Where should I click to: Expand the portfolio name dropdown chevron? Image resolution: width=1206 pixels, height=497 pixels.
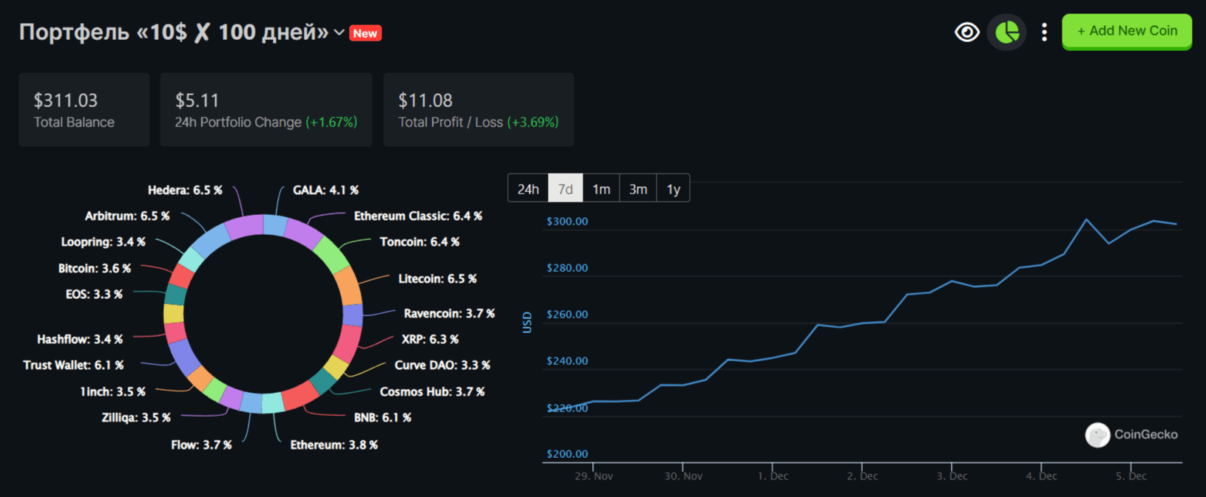pyautogui.click(x=339, y=32)
